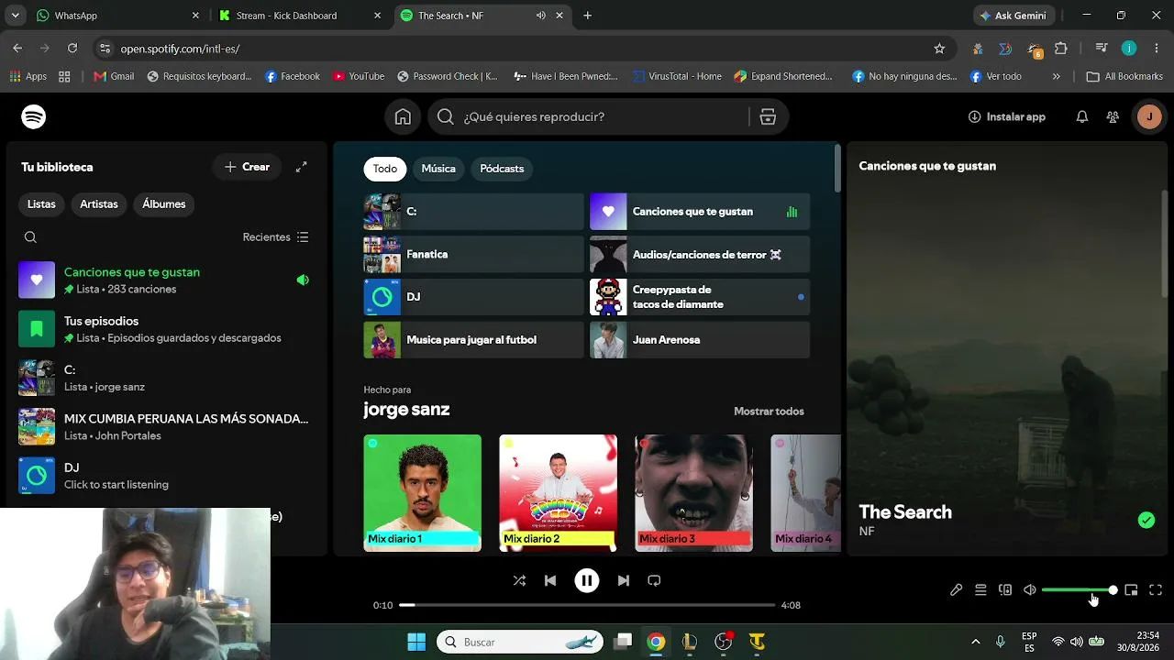The width and height of the screenshot is (1174, 660).
Task: Open the All Bookmarks folder
Action: pos(1124,77)
